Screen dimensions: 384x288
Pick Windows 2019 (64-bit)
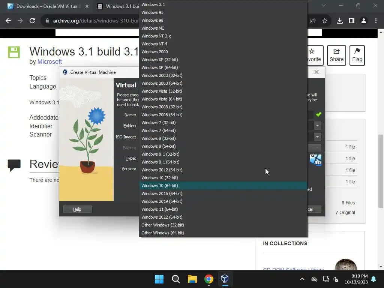click(x=223, y=201)
